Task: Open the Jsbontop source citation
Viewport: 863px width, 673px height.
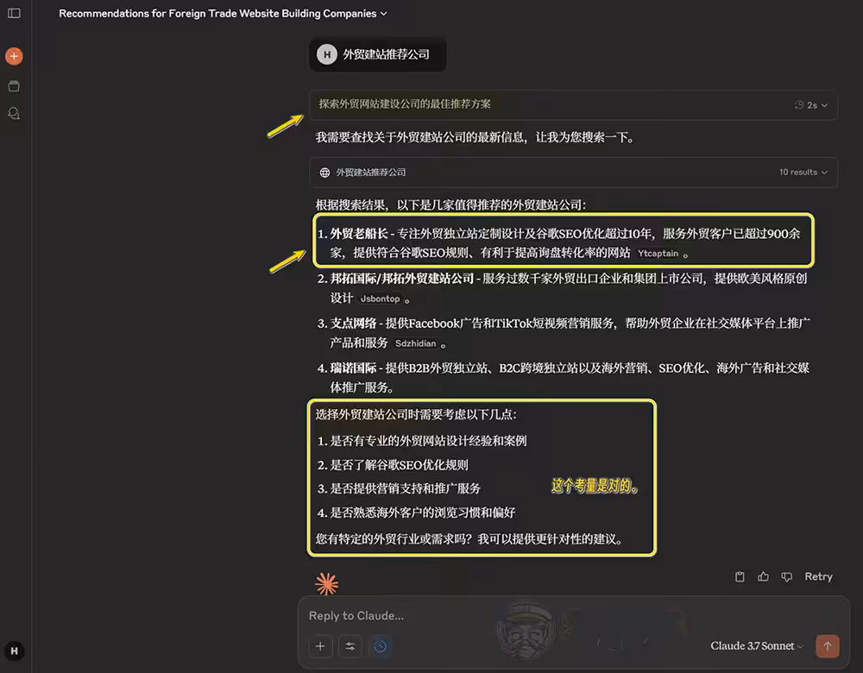Action: 380,299
